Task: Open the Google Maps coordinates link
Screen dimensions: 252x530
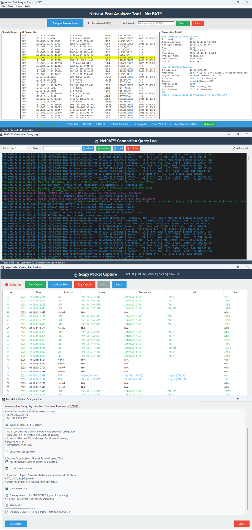Action: (194, 95)
